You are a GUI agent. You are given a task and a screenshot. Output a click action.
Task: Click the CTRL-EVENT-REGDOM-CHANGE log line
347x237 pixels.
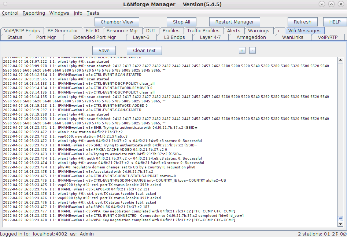[114, 181]
